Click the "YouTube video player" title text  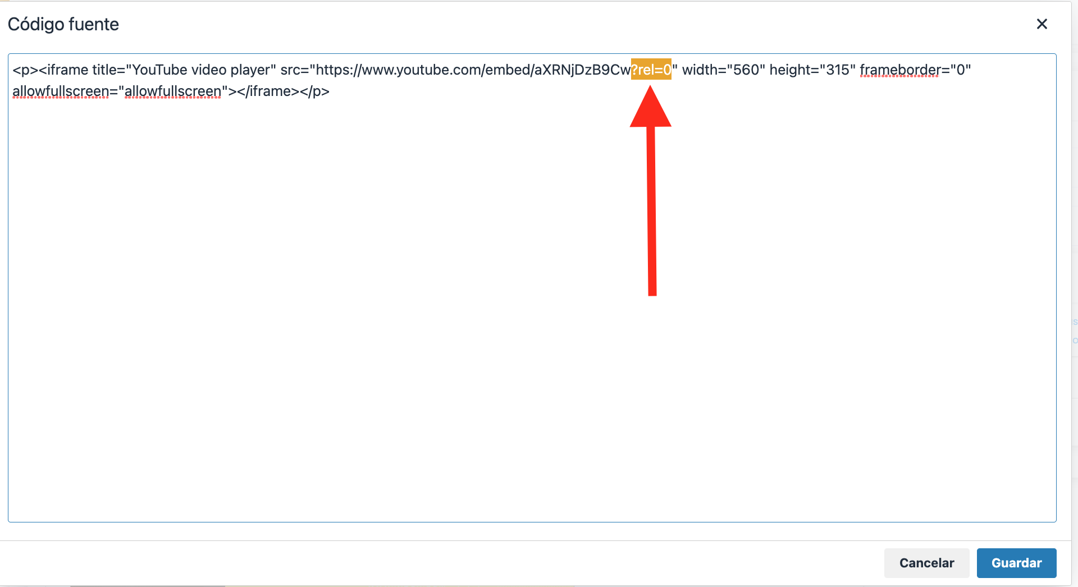[x=202, y=70]
